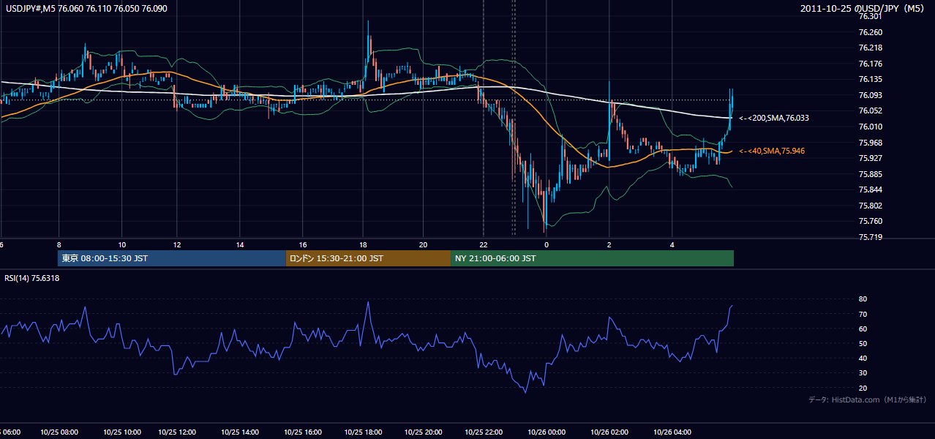Click price axis label 75.719
The image size is (935, 439).
tap(870, 237)
